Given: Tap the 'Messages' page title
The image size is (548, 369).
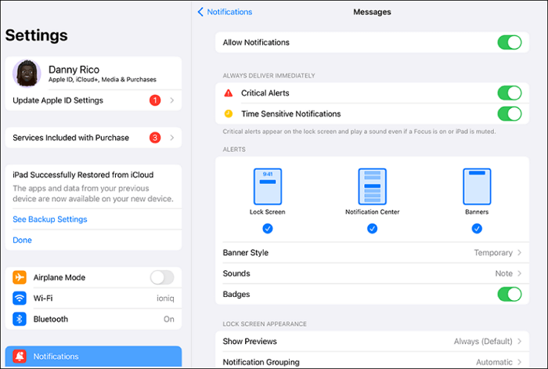Looking at the screenshot, I should (372, 12).
